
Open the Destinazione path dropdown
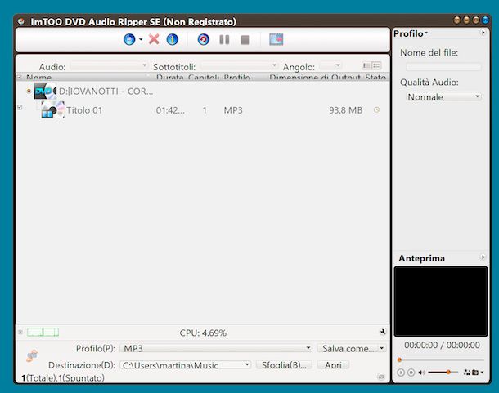click(186, 365)
